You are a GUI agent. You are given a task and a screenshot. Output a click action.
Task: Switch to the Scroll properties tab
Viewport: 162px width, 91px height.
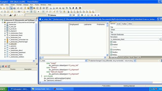pyautogui.click(x=118, y=24)
